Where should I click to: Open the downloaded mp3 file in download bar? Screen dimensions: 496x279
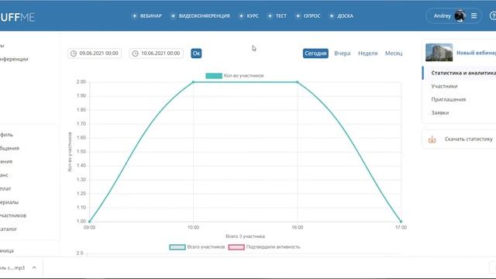coord(12,268)
